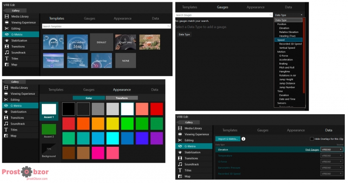The width and height of the screenshot is (348, 183).
Task: Click Transitions icon in color Appearance screenshot
Action: point(6,118)
